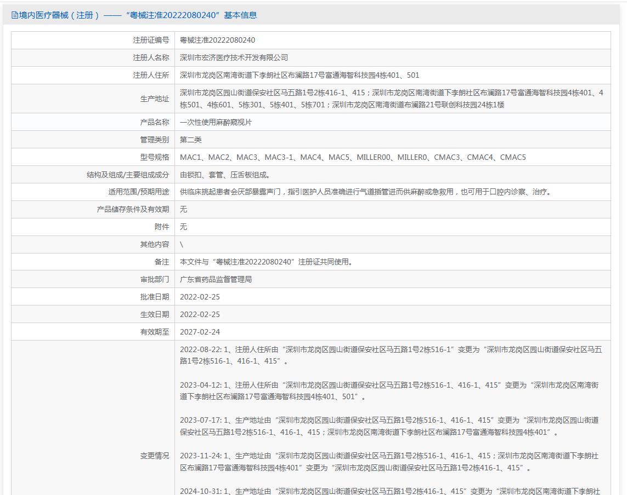The height and width of the screenshot is (495, 627).
Task: Select the 审批部门 label
Action: pyautogui.click(x=155, y=280)
